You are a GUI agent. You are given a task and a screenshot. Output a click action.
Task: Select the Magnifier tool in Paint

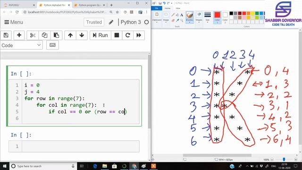point(182,20)
